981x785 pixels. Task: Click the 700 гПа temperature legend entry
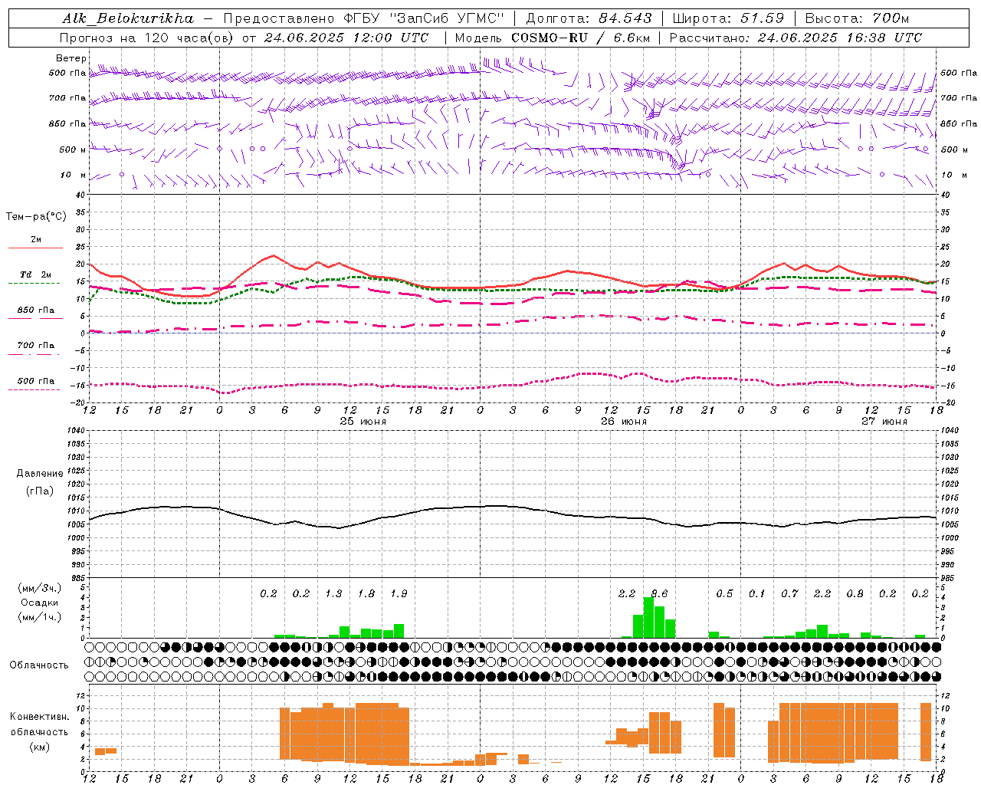point(36,346)
